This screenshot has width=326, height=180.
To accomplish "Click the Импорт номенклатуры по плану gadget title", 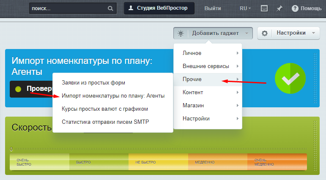I will pyautogui.click(x=82, y=66).
